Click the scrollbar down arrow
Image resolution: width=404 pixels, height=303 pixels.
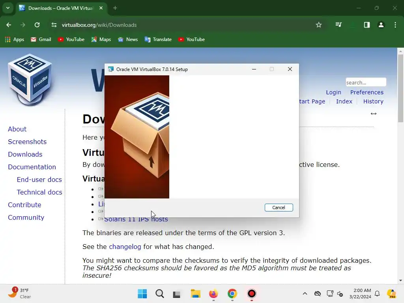[x=400, y=281]
